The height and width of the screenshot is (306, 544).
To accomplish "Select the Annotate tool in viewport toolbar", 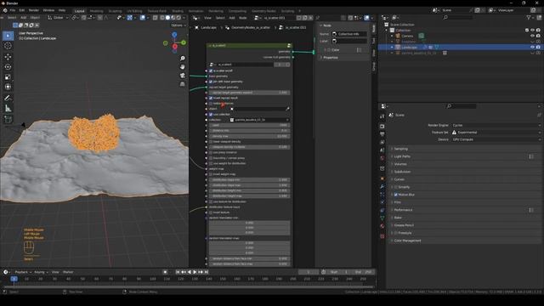I will (8, 99).
